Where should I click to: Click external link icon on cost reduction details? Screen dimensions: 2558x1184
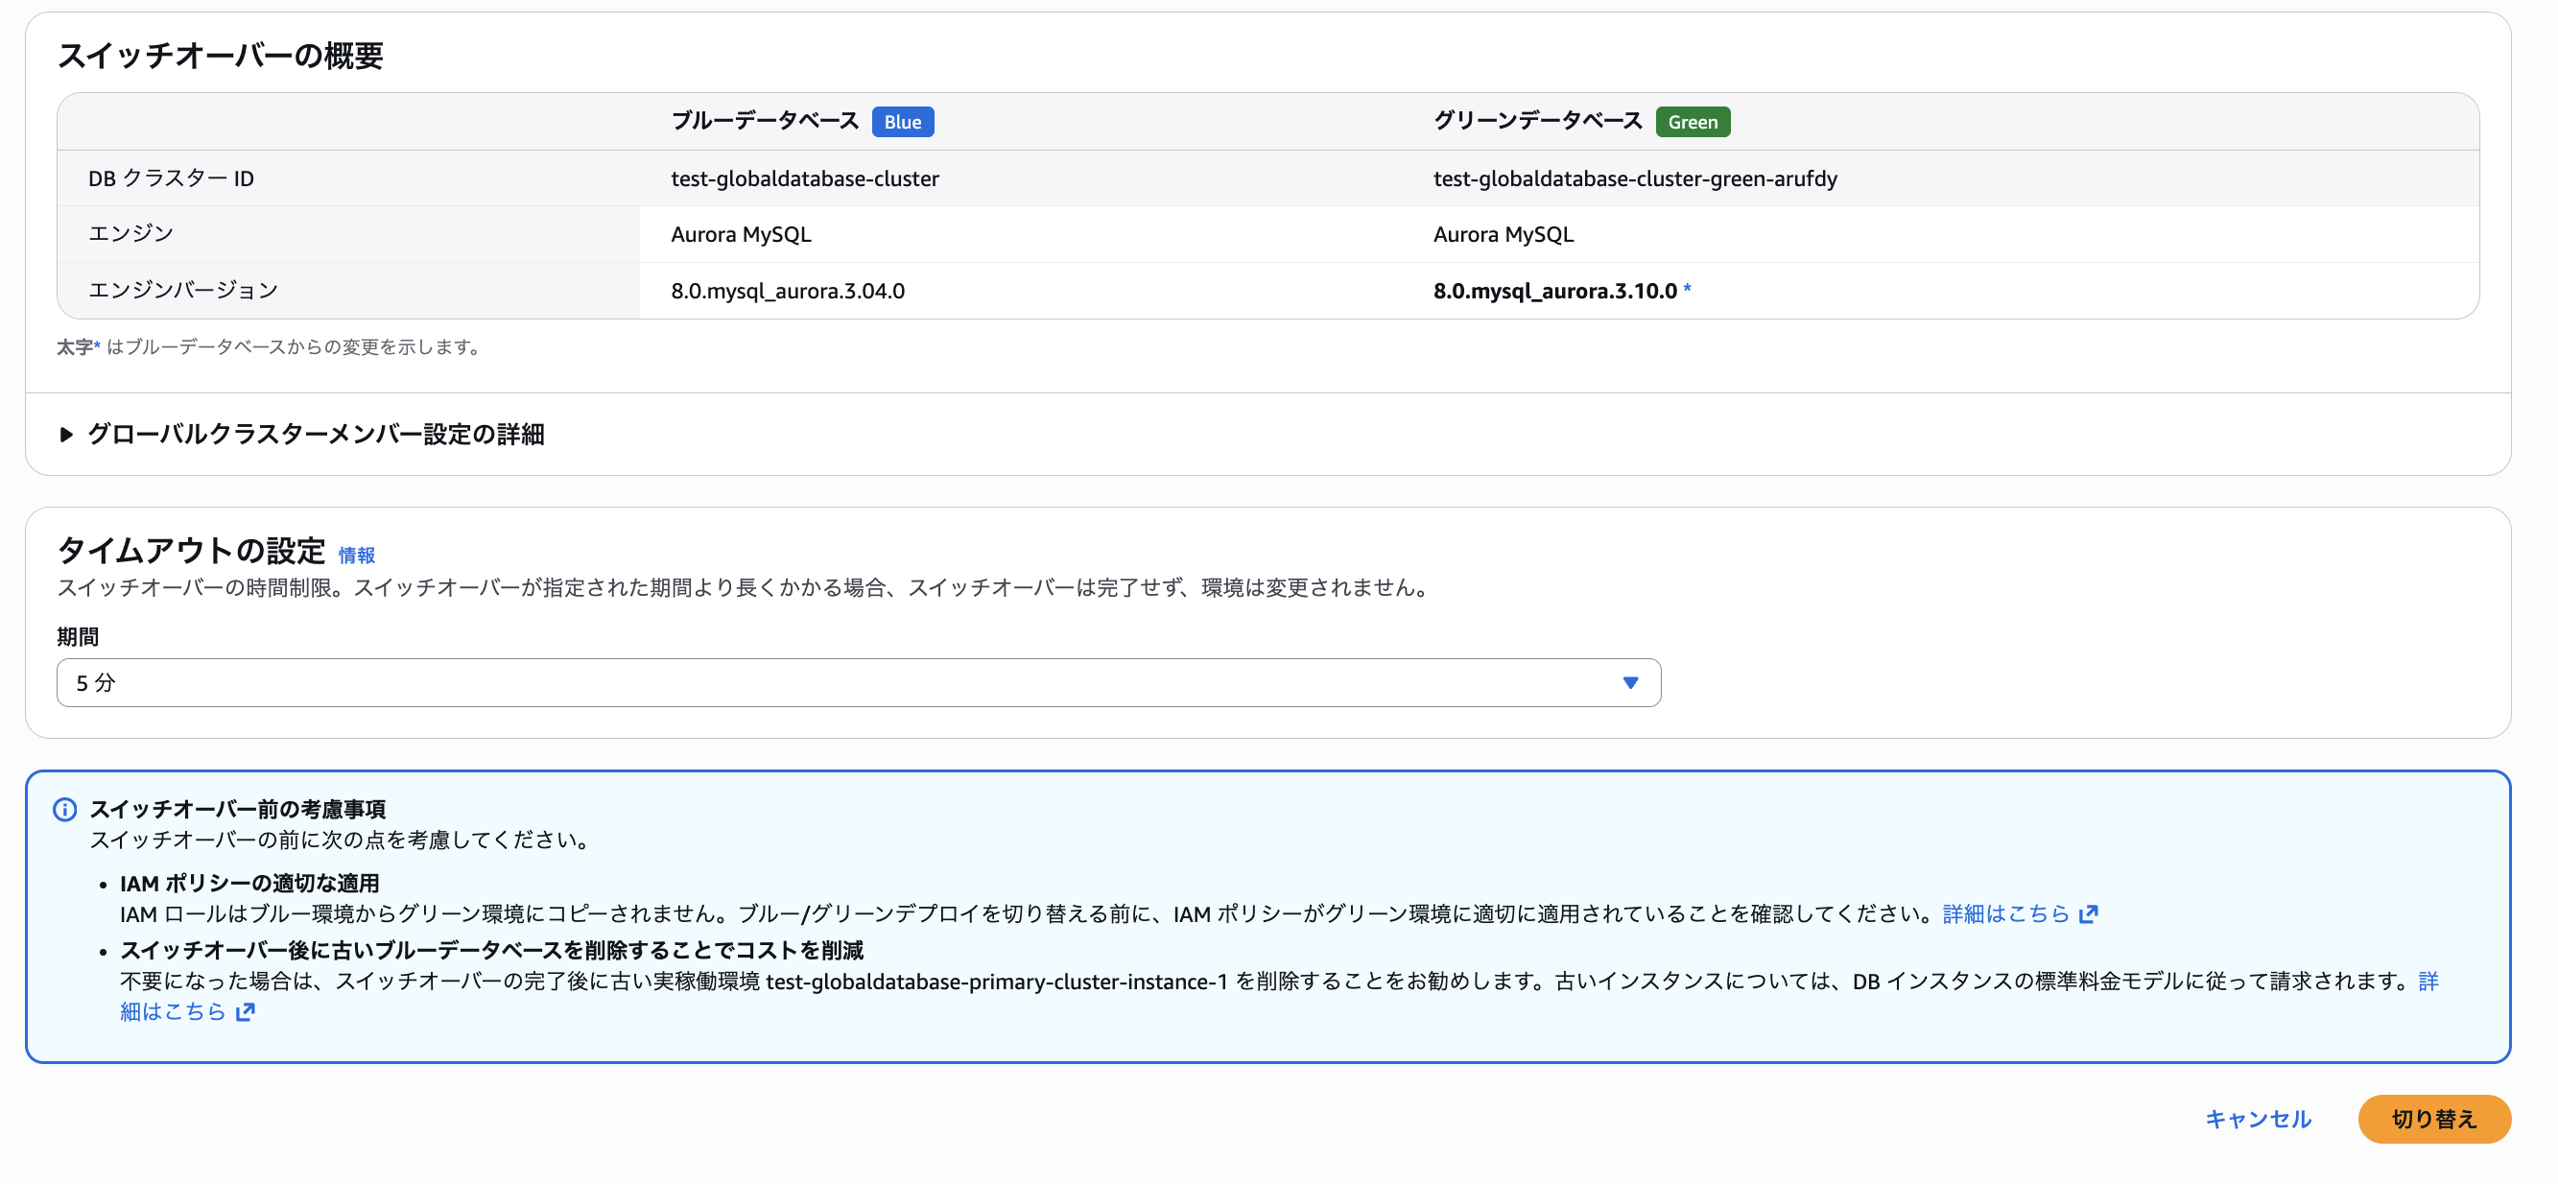coord(246,1011)
